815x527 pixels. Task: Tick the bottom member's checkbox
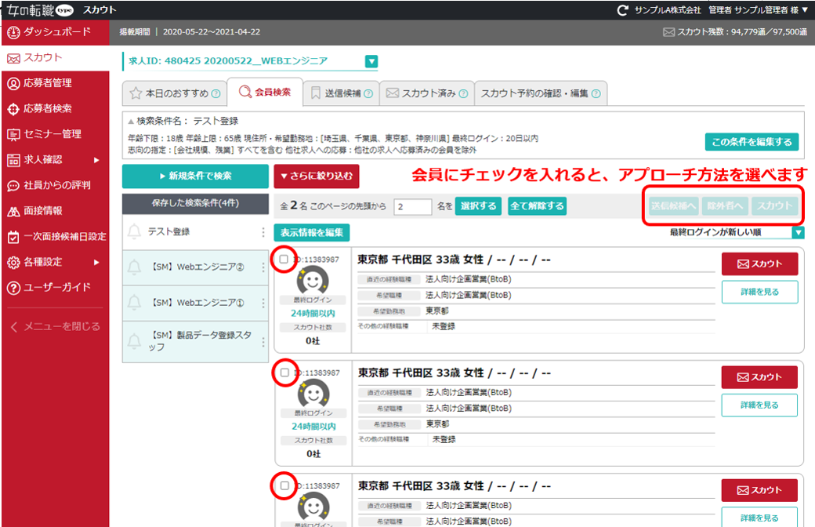[x=283, y=487]
